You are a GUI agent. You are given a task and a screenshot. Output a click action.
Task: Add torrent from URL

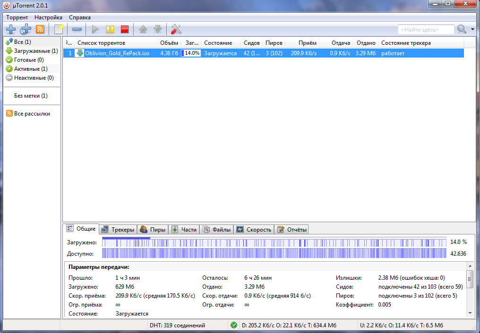pos(26,29)
